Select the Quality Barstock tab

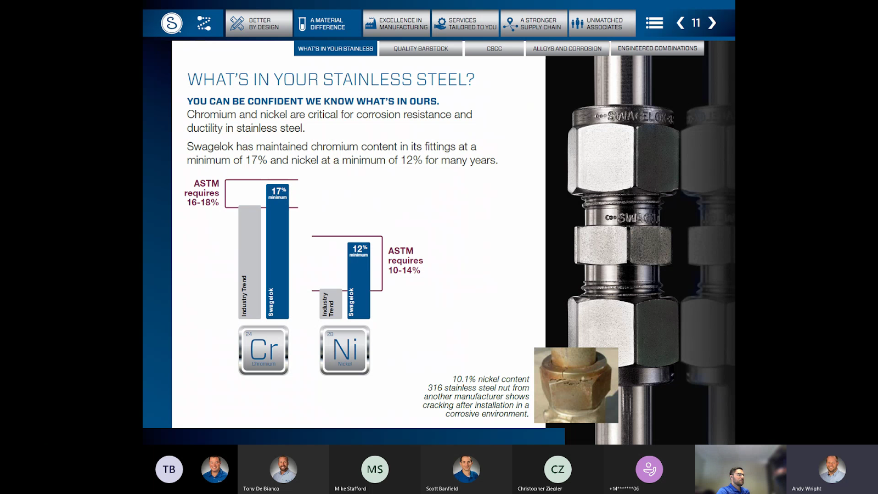421,48
